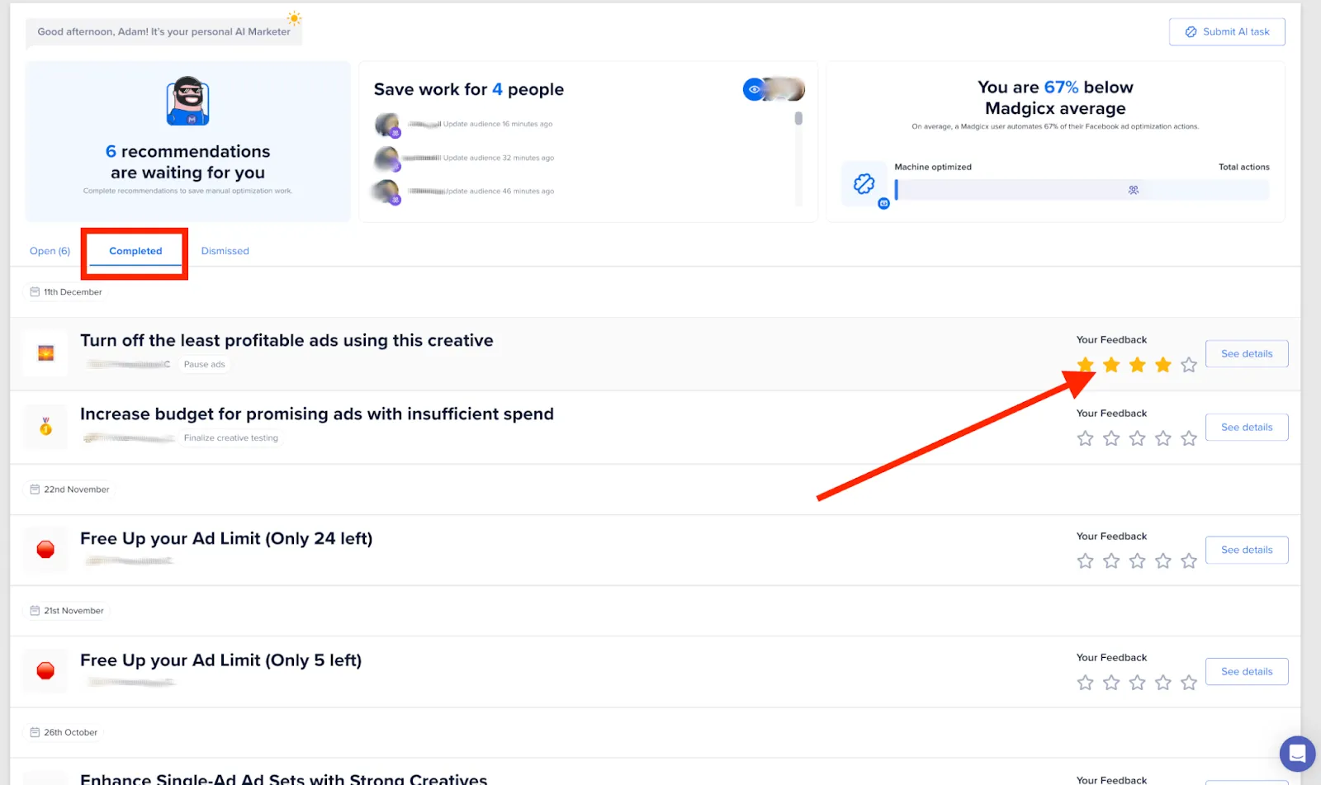Click the Machine optimized progress bar
Viewport: 1321px width, 785px height.
1082,190
